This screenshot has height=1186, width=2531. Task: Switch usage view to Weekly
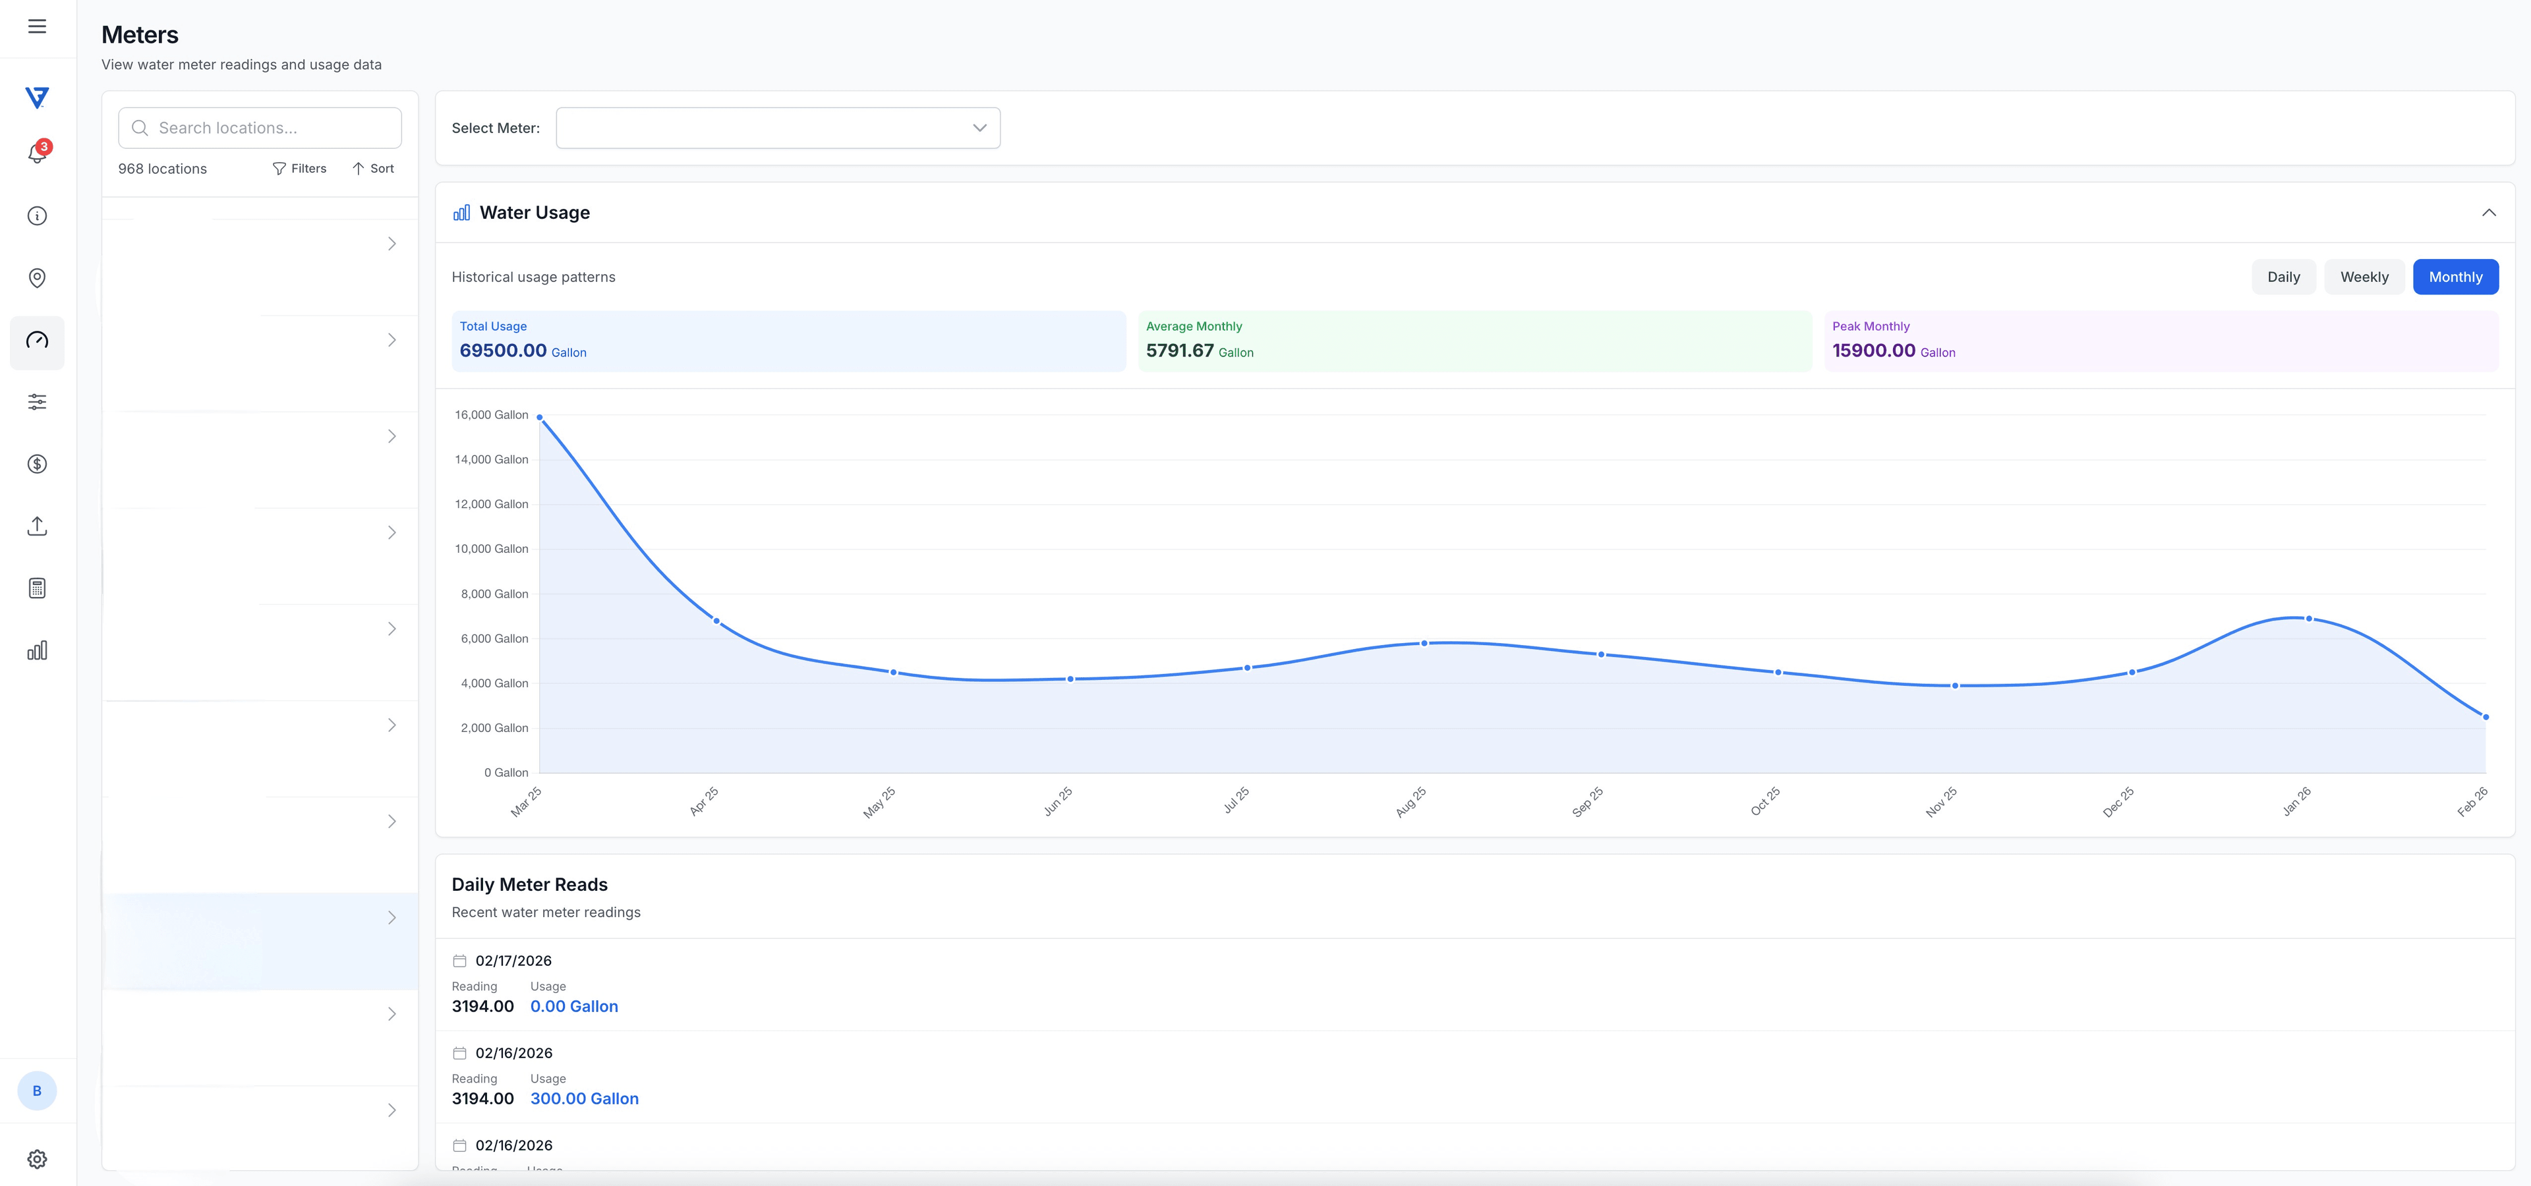pyautogui.click(x=2364, y=277)
